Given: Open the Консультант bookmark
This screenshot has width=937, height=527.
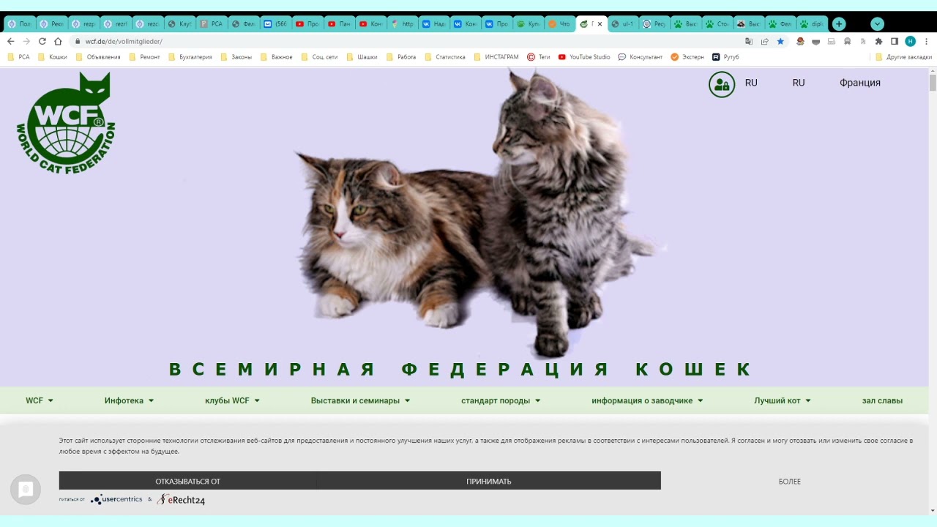Looking at the screenshot, I should (x=641, y=57).
